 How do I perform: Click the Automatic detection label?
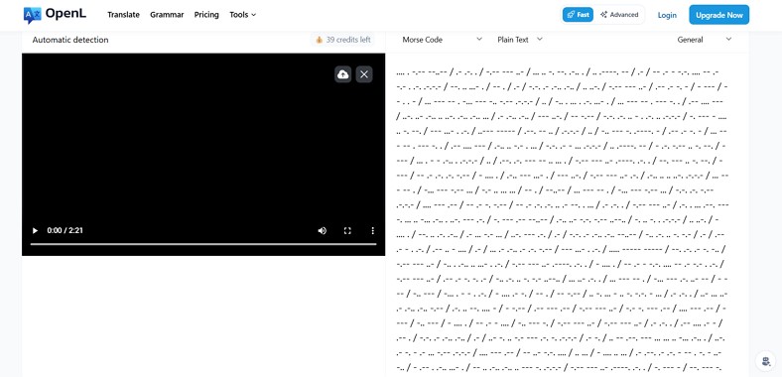point(70,40)
